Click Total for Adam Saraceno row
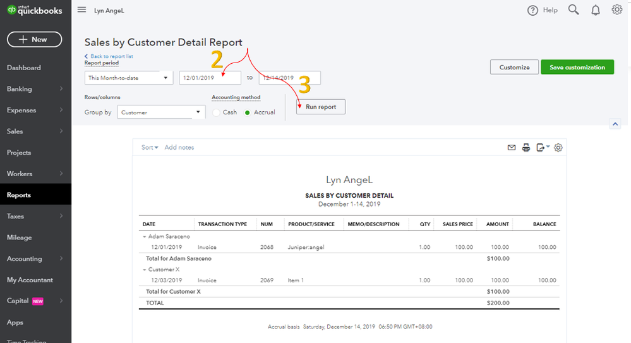The height and width of the screenshot is (343, 631). coord(349,258)
